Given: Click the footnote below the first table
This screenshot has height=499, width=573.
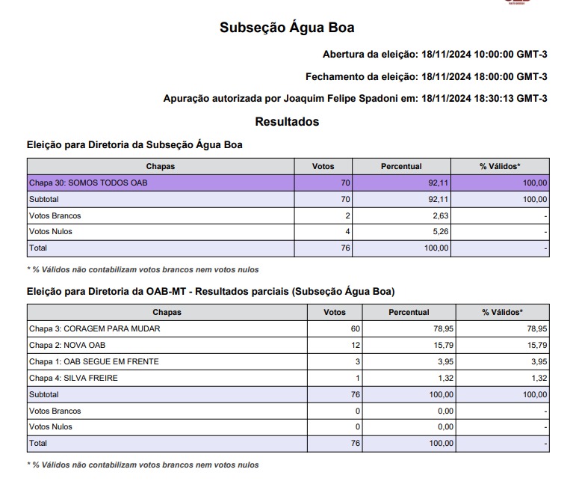Looking at the screenshot, I should point(143,270).
